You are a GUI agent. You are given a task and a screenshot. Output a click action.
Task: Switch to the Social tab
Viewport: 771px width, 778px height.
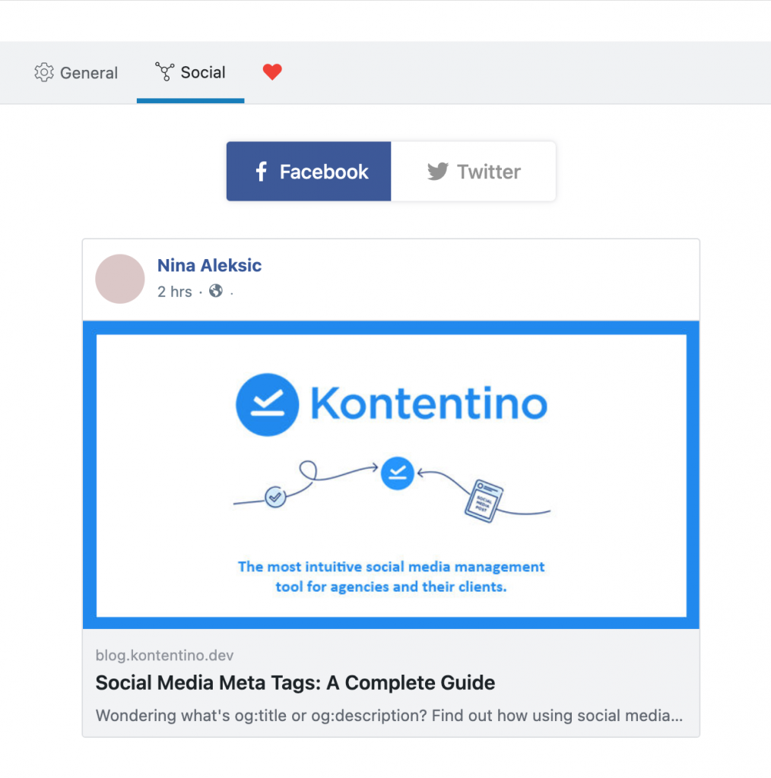pos(191,73)
